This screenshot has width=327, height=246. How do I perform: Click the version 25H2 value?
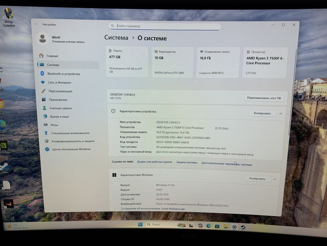click(159, 190)
